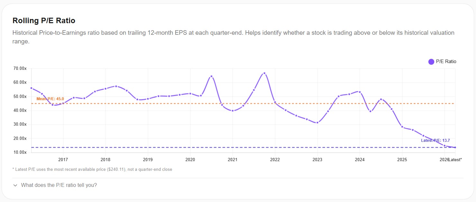The image size is (476, 202).
Task: Click the footnote about price $240.11
Action: pyautogui.click(x=92, y=169)
